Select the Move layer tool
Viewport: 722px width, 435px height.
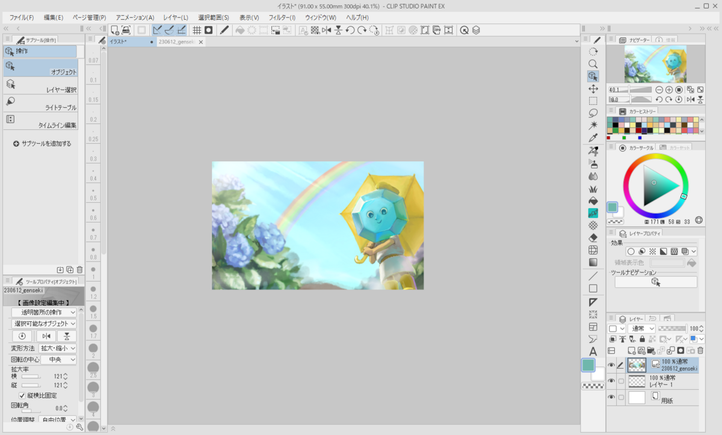(593, 88)
